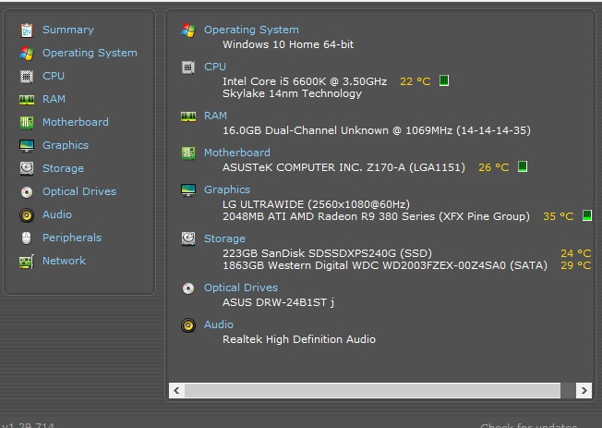The image size is (602, 428).
Task: Click the Optical Drives heading in summary
Action: (x=241, y=287)
